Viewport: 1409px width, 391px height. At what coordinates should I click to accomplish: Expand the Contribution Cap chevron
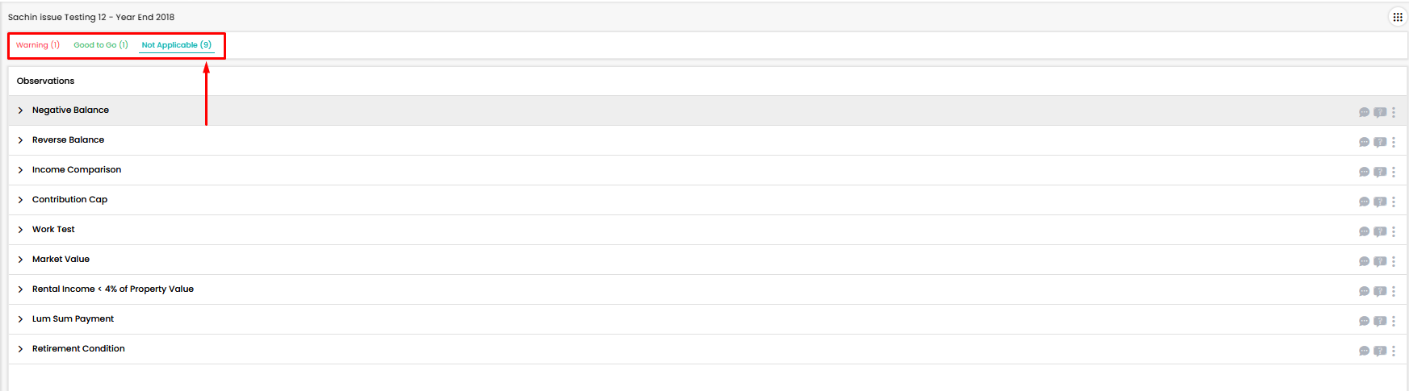[x=20, y=200]
